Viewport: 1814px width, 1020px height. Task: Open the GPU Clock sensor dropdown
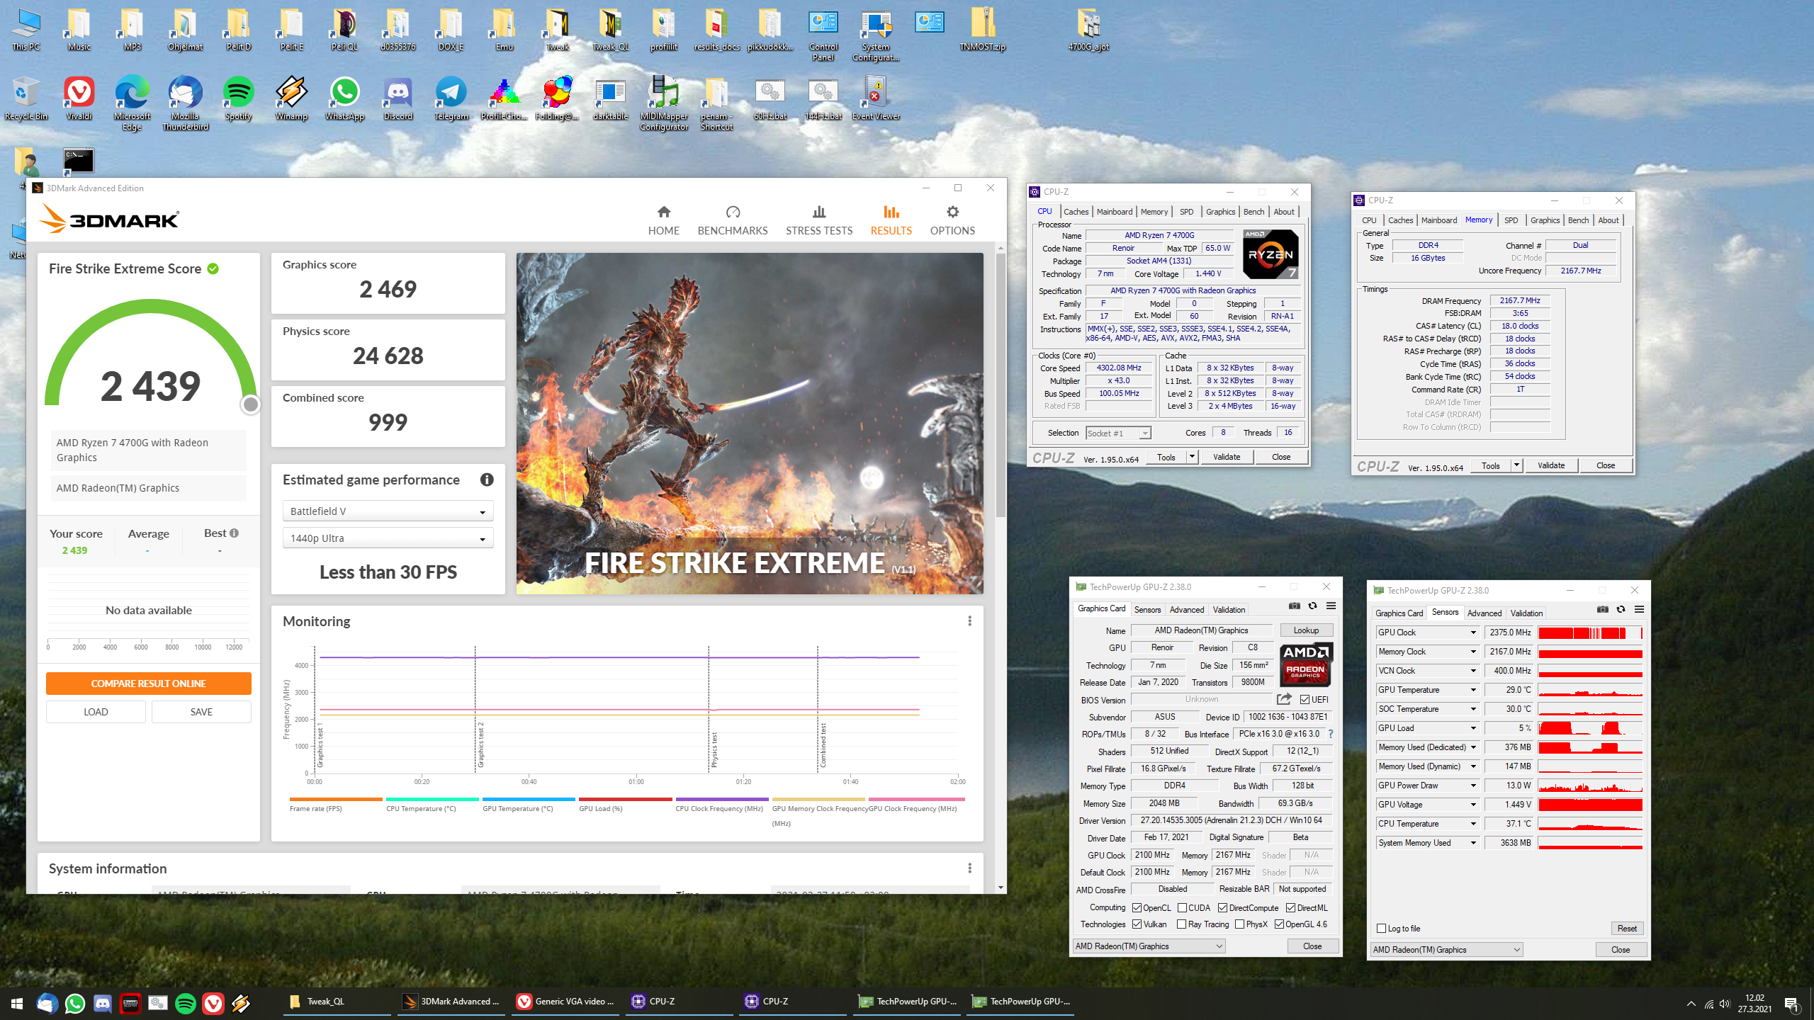(1473, 633)
